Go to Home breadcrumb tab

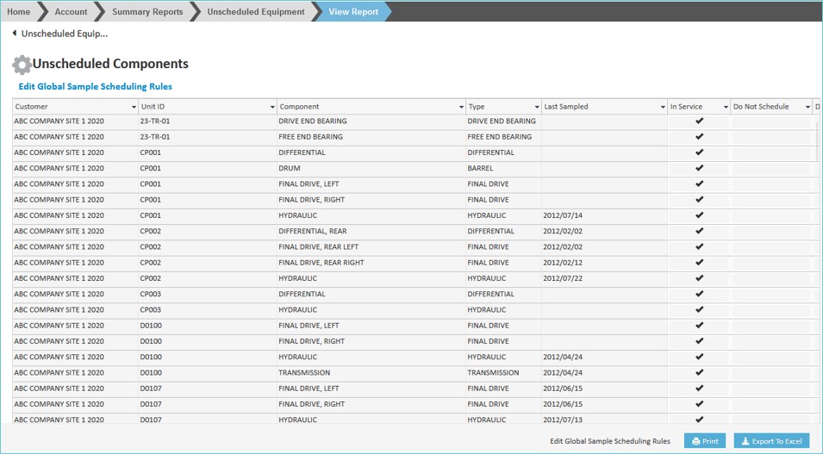pyautogui.click(x=19, y=12)
